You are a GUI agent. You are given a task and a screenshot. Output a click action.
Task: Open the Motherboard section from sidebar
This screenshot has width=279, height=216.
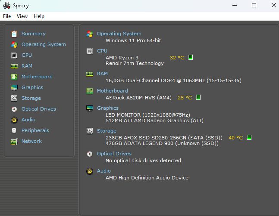37,77
